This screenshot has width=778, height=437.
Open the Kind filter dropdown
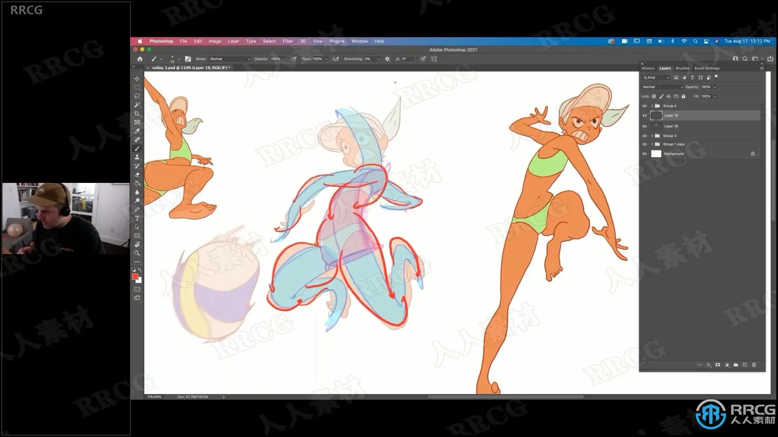point(656,78)
